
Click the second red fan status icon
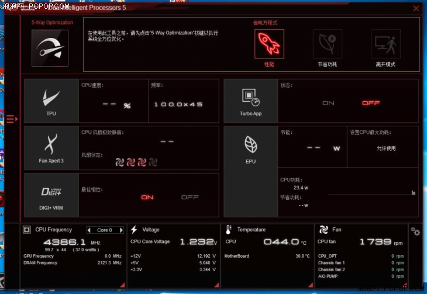click(x=130, y=162)
